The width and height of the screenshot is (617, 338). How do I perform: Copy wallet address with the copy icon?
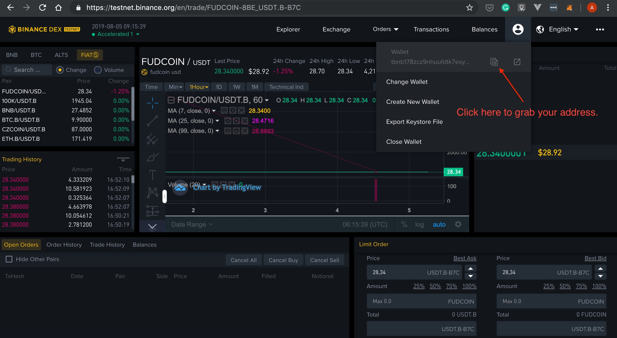point(494,62)
